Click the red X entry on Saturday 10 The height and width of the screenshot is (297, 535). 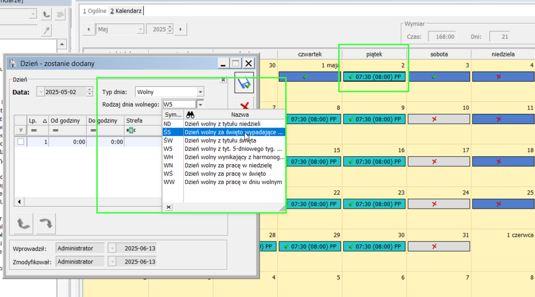[x=439, y=119]
